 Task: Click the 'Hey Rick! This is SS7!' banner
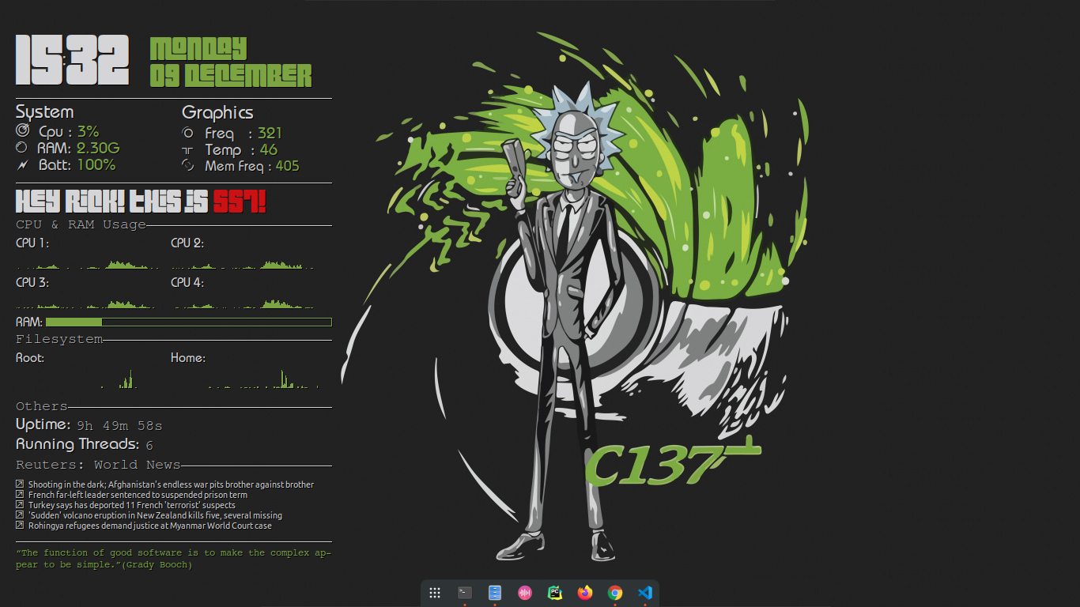pos(141,202)
